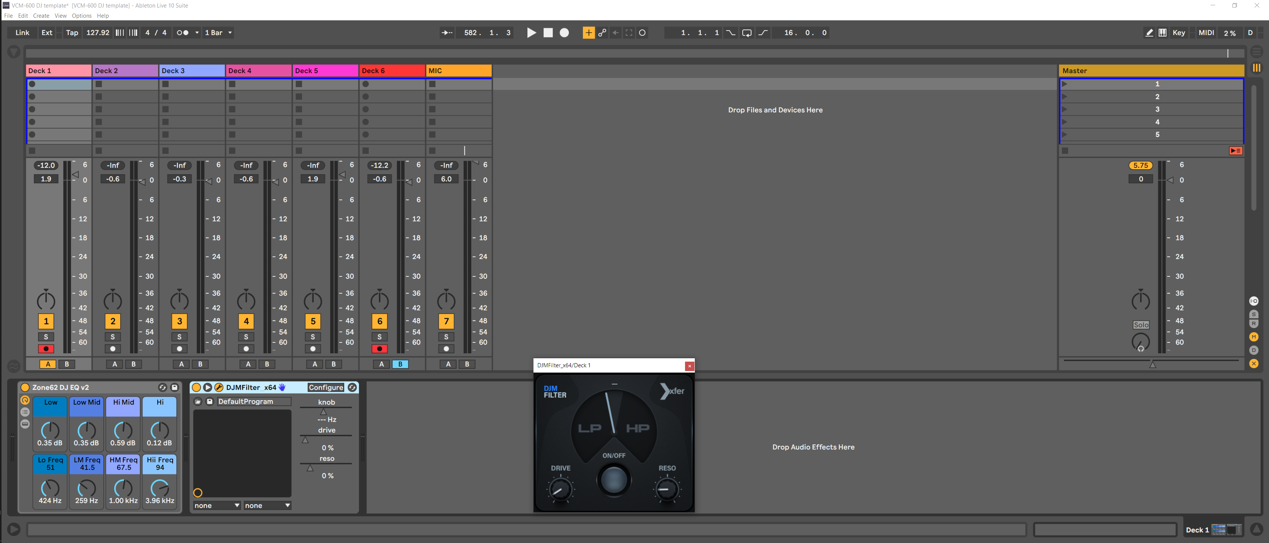The width and height of the screenshot is (1269, 543).
Task: Launch Master scene 3
Action: [x=1065, y=109]
